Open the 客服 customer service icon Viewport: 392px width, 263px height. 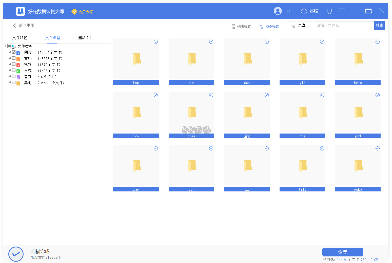304,11
